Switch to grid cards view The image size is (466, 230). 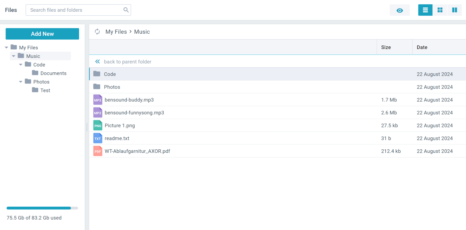coord(440,10)
